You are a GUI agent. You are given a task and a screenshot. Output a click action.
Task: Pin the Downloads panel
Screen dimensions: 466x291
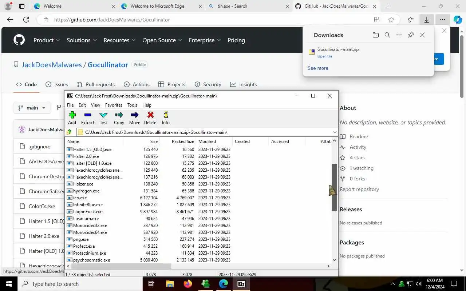(411, 35)
